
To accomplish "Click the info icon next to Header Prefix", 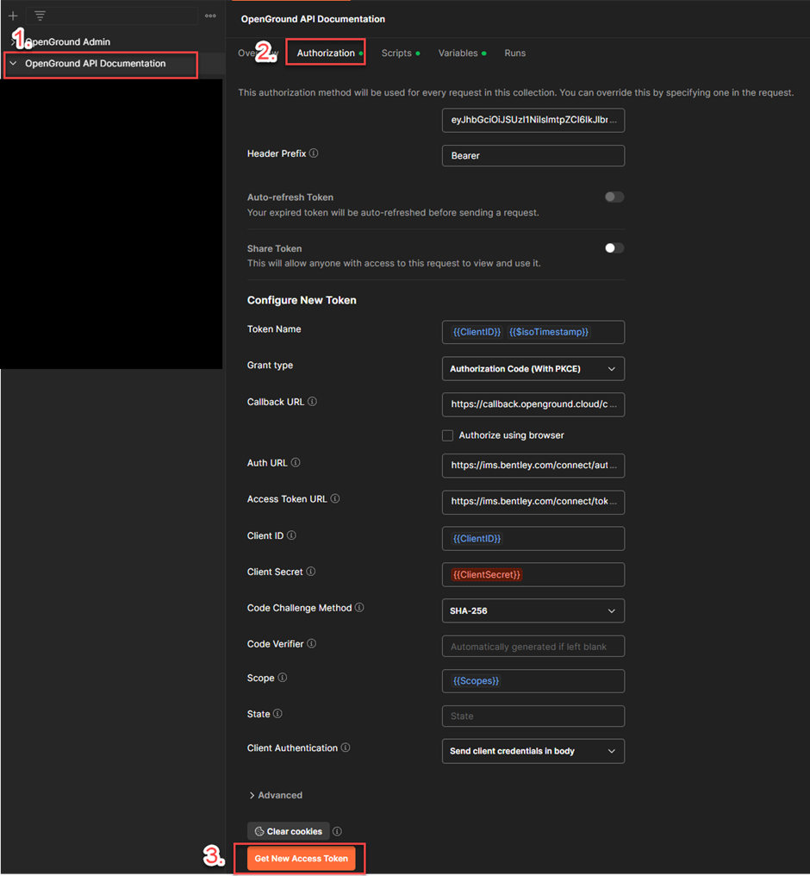I will pos(314,153).
